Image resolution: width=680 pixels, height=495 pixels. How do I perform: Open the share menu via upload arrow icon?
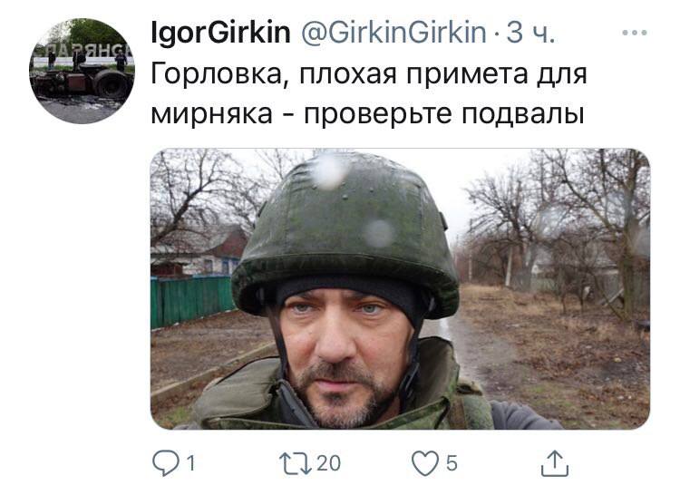(555, 463)
